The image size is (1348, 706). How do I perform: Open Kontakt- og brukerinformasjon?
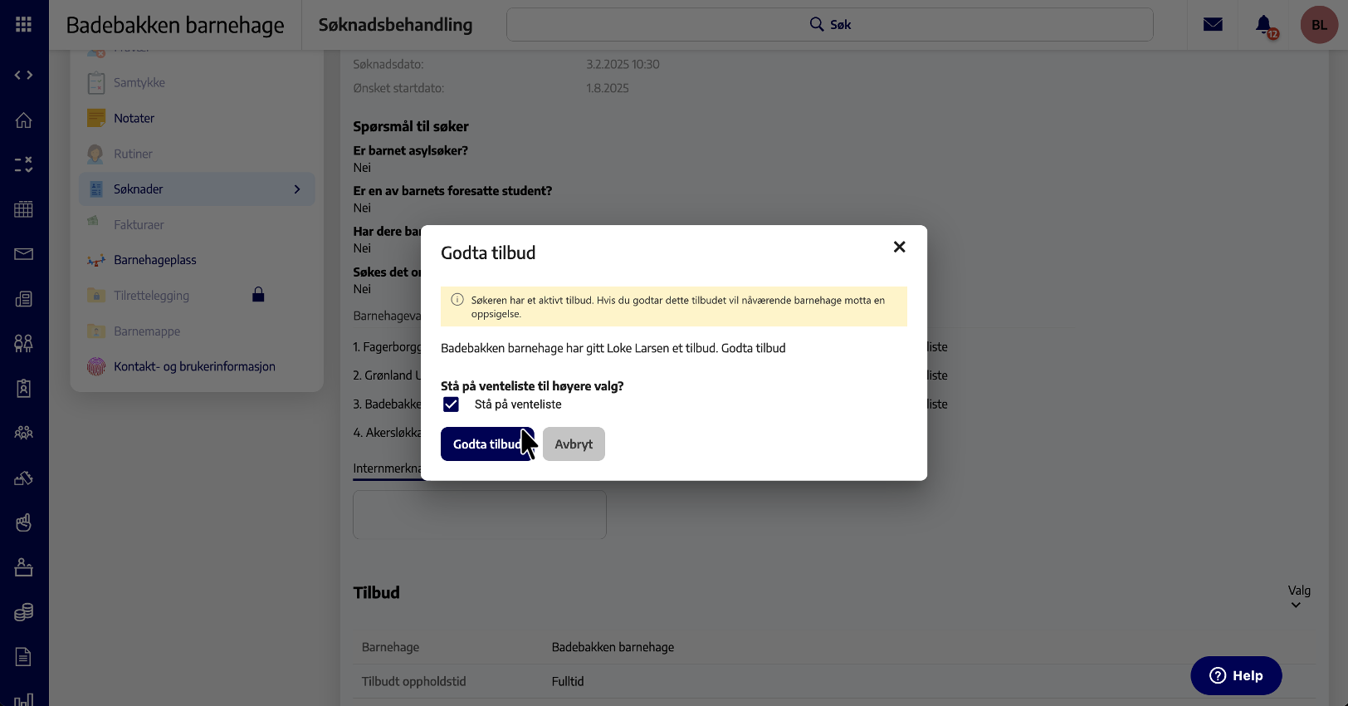(194, 366)
